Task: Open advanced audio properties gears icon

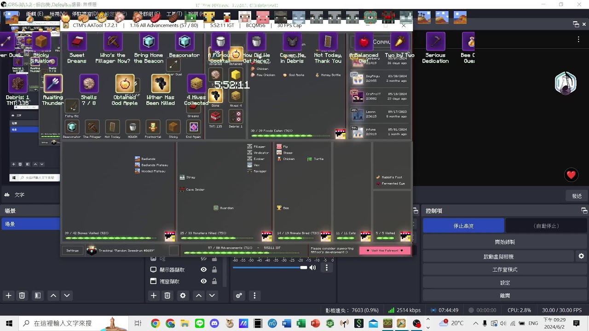Action: click(239, 296)
